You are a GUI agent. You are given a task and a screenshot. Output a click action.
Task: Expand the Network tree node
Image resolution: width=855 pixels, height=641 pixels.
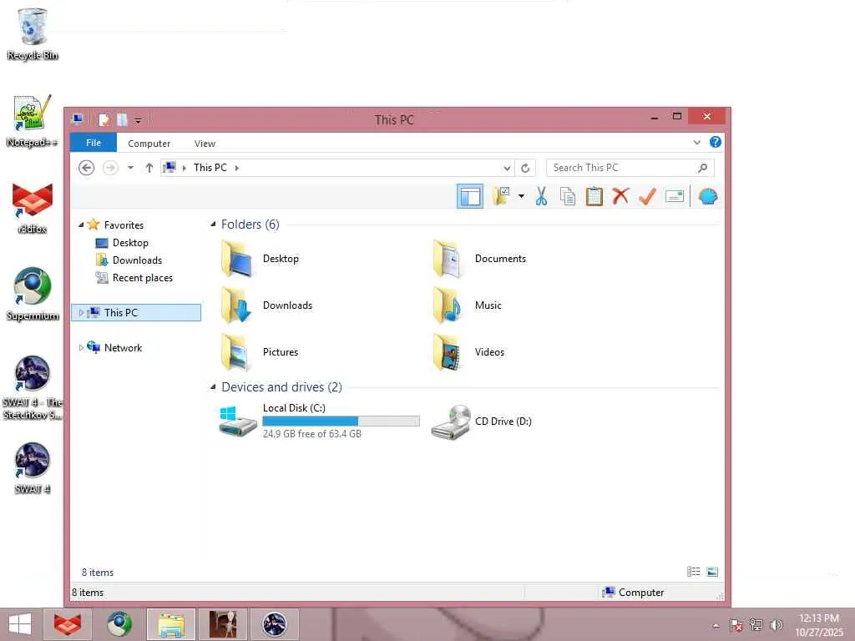click(x=81, y=348)
